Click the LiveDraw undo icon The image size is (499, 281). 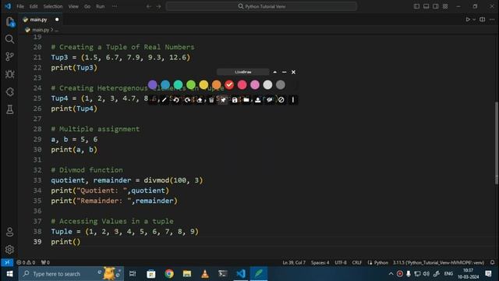[x=176, y=100]
